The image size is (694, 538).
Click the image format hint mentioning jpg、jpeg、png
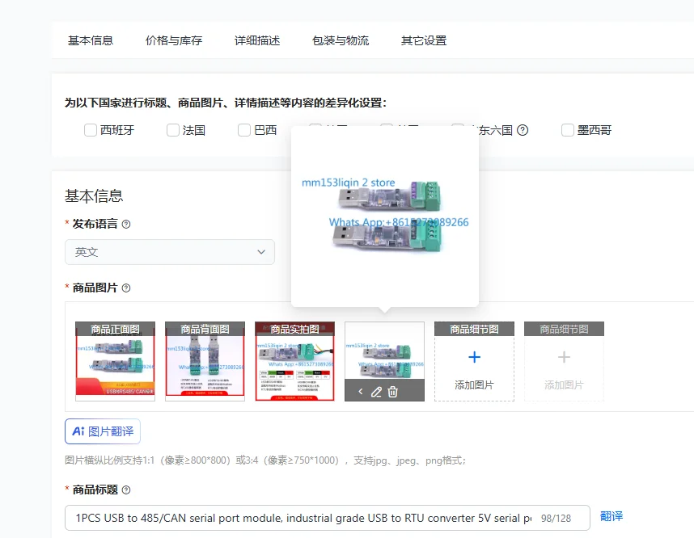[x=265, y=460]
